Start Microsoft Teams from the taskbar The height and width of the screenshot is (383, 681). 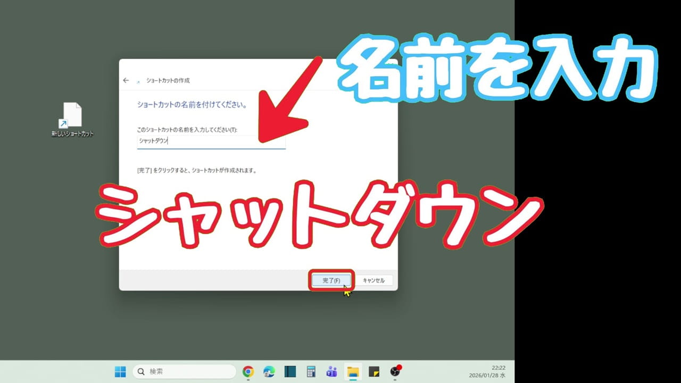332,372
